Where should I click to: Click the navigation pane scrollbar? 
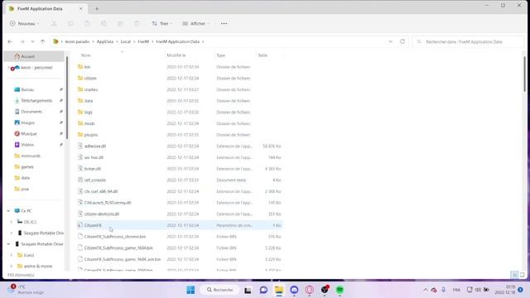coord(66,98)
